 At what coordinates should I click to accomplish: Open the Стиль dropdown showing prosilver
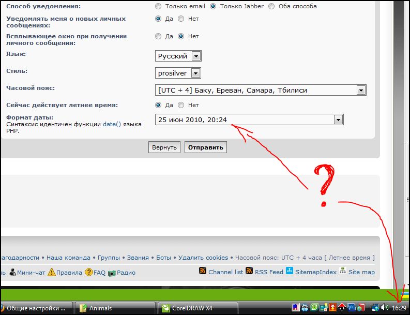[195, 73]
